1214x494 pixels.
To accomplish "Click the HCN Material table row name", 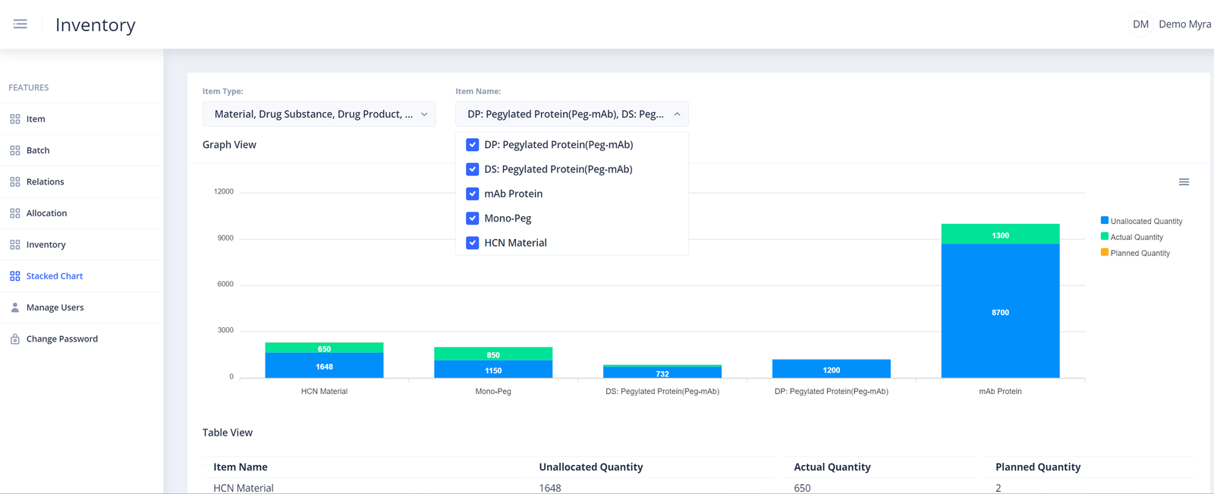I will coord(244,488).
